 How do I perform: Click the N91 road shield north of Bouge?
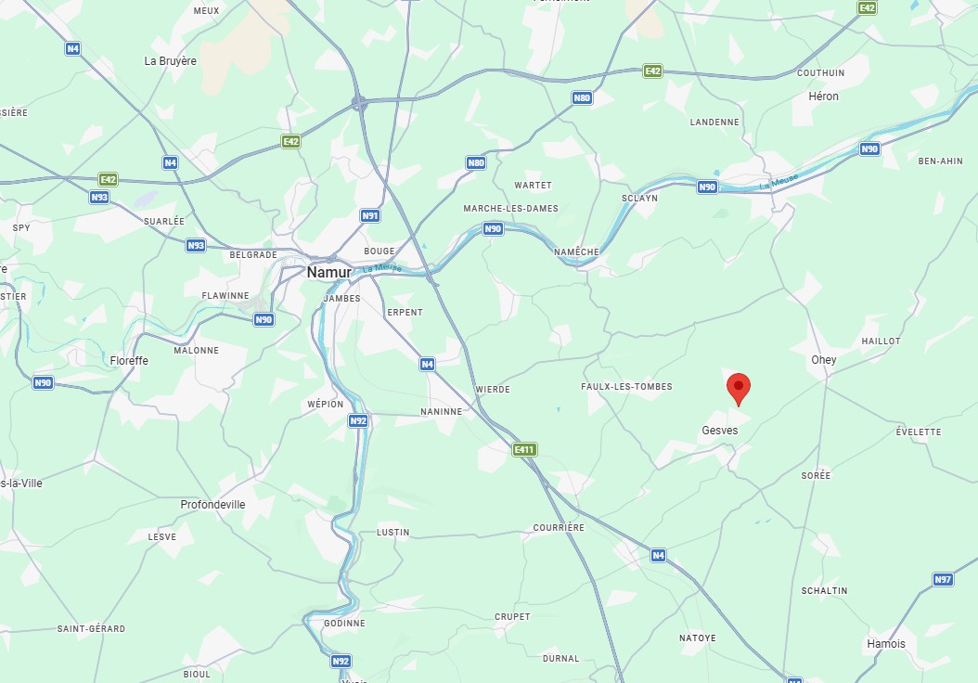pyautogui.click(x=370, y=216)
